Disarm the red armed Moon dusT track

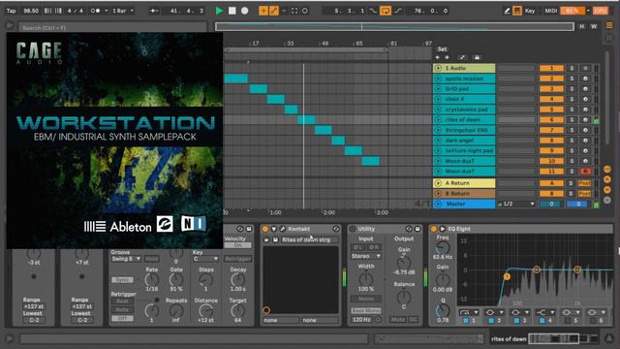click(x=585, y=171)
